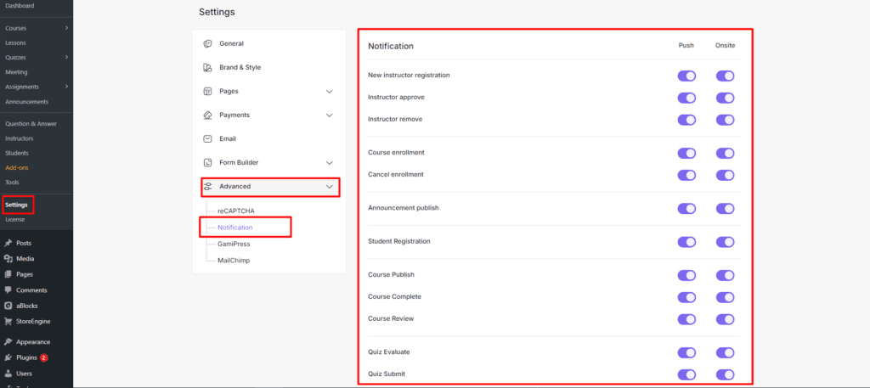Click the Payments settings icon
Image resolution: width=870 pixels, height=388 pixels.
pyautogui.click(x=208, y=115)
